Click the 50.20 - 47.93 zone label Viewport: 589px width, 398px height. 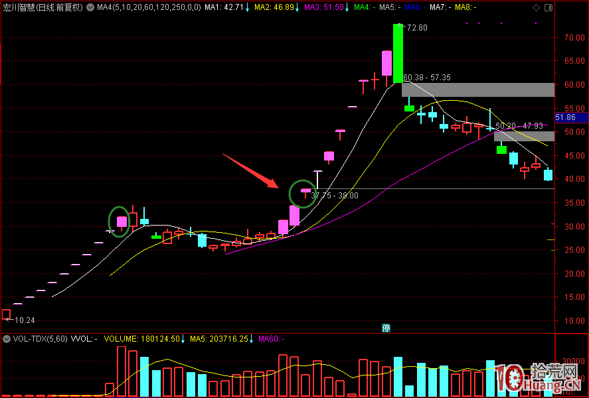click(x=519, y=126)
